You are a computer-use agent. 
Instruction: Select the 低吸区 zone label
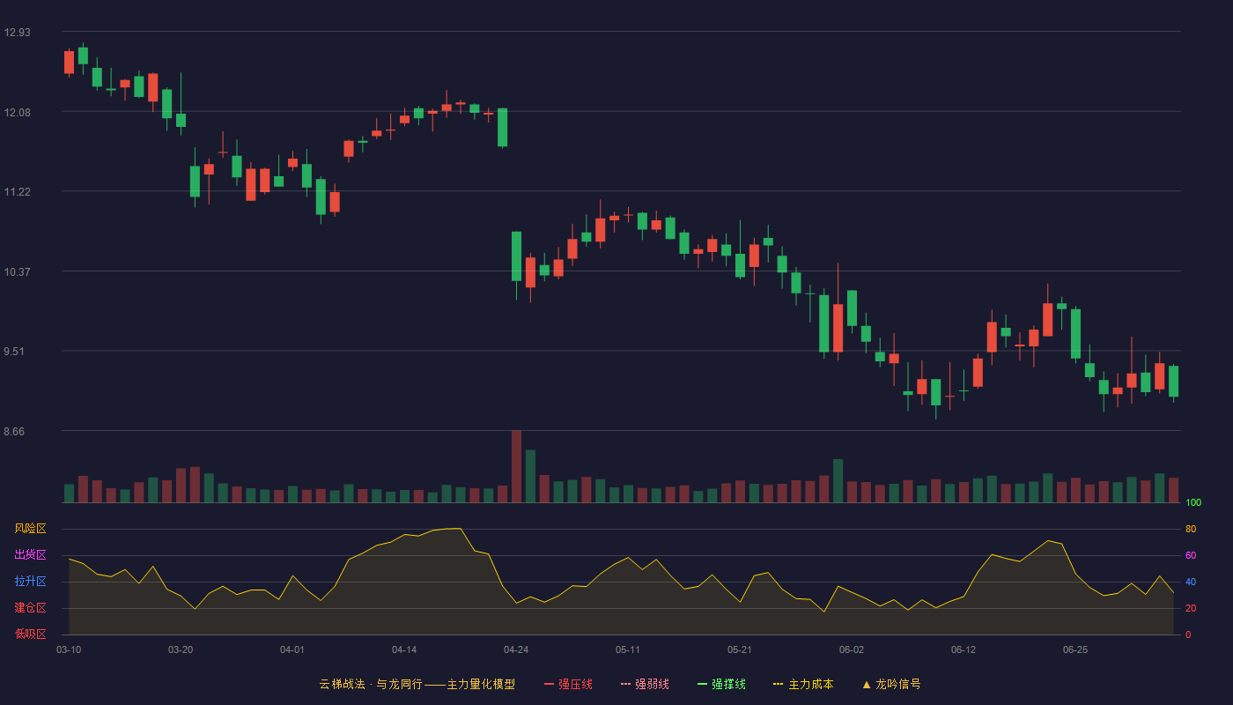30,634
